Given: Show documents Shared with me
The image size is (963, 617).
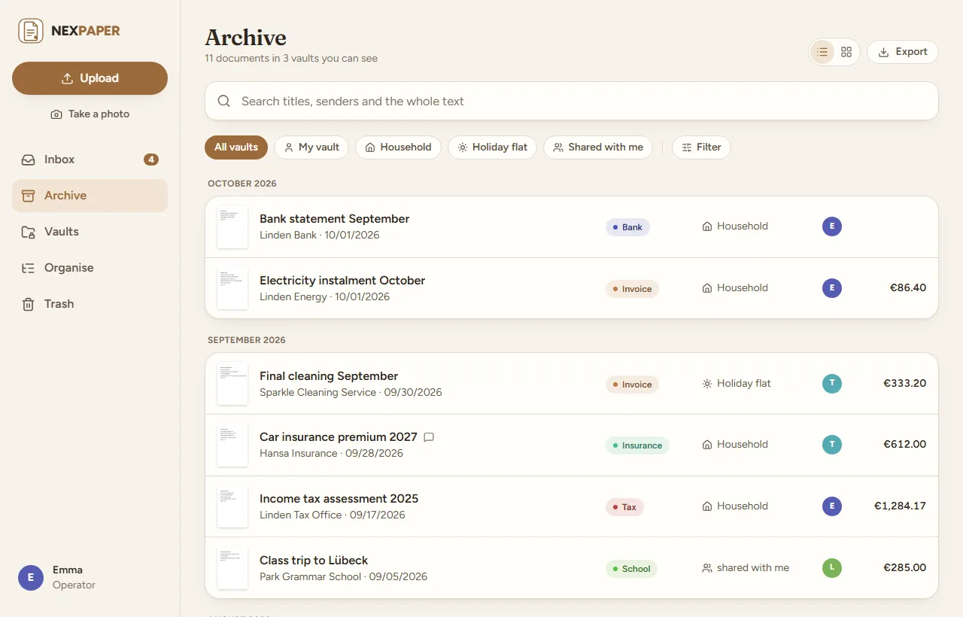Looking at the screenshot, I should click(597, 147).
